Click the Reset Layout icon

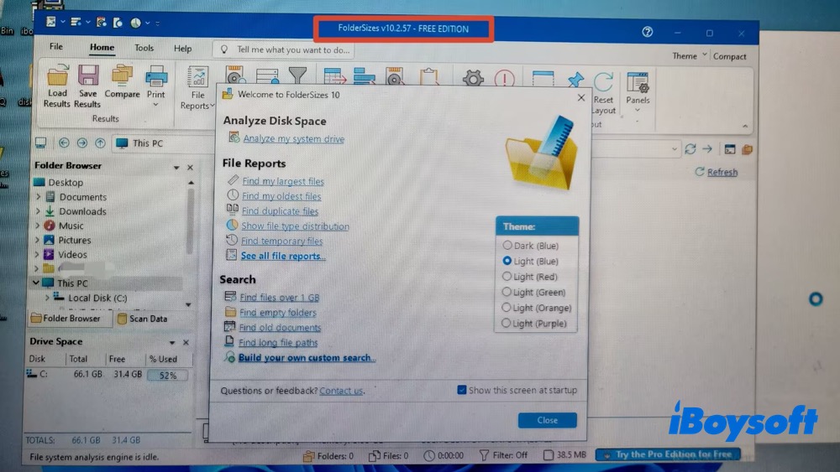click(x=604, y=82)
